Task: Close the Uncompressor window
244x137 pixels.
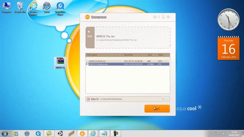Action: [168, 17]
